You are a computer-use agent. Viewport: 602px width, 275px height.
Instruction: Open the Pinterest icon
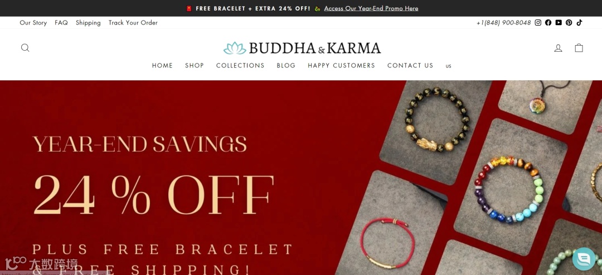click(x=569, y=23)
